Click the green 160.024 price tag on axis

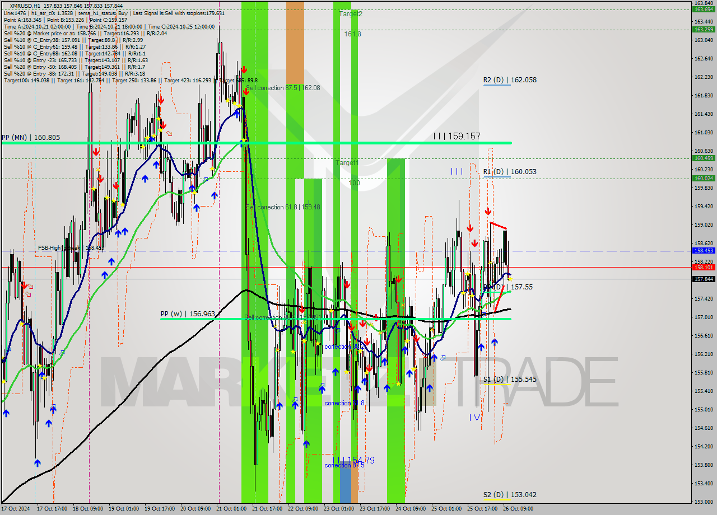(704, 179)
